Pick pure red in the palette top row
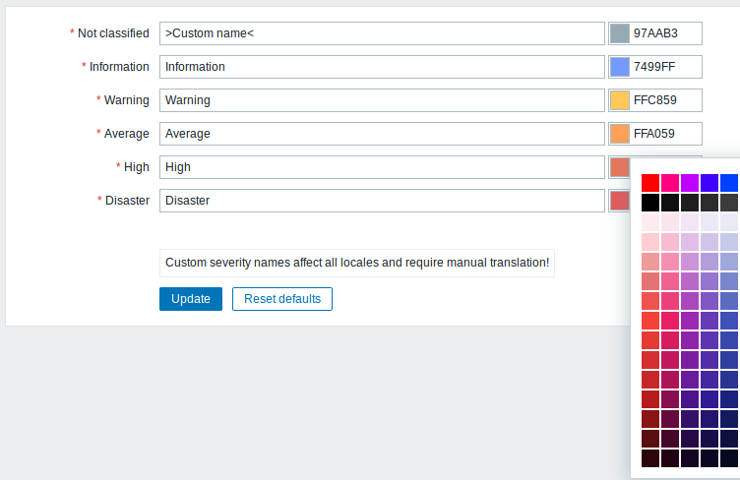This screenshot has width=740, height=480. click(x=650, y=183)
